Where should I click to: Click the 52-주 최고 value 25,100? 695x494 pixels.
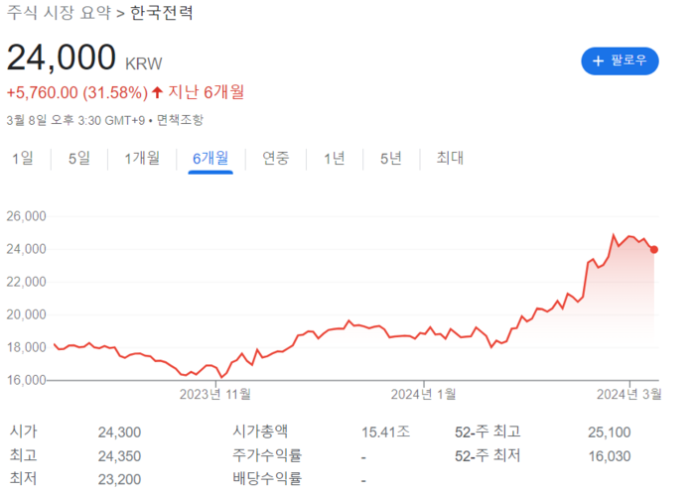click(610, 432)
